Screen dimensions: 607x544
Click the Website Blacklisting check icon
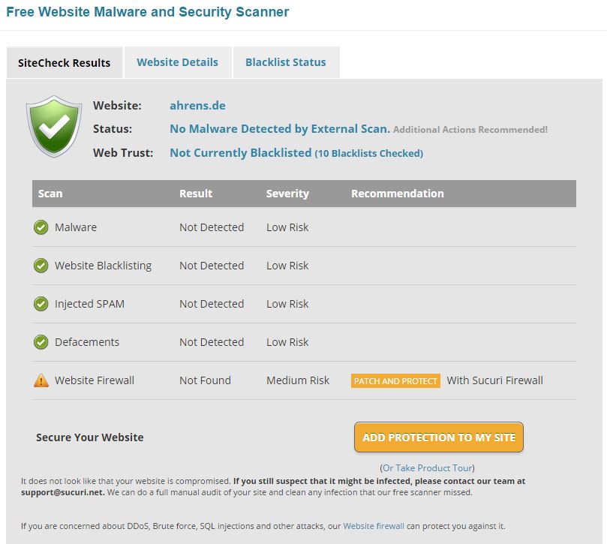41,266
